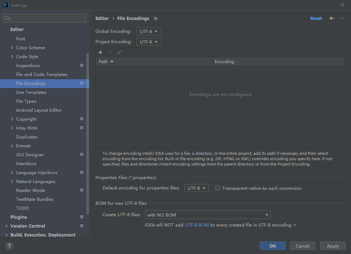Viewport: 351px width, 254px height.
Task: Expand the Color Scheme tree node
Action: pos(12,47)
